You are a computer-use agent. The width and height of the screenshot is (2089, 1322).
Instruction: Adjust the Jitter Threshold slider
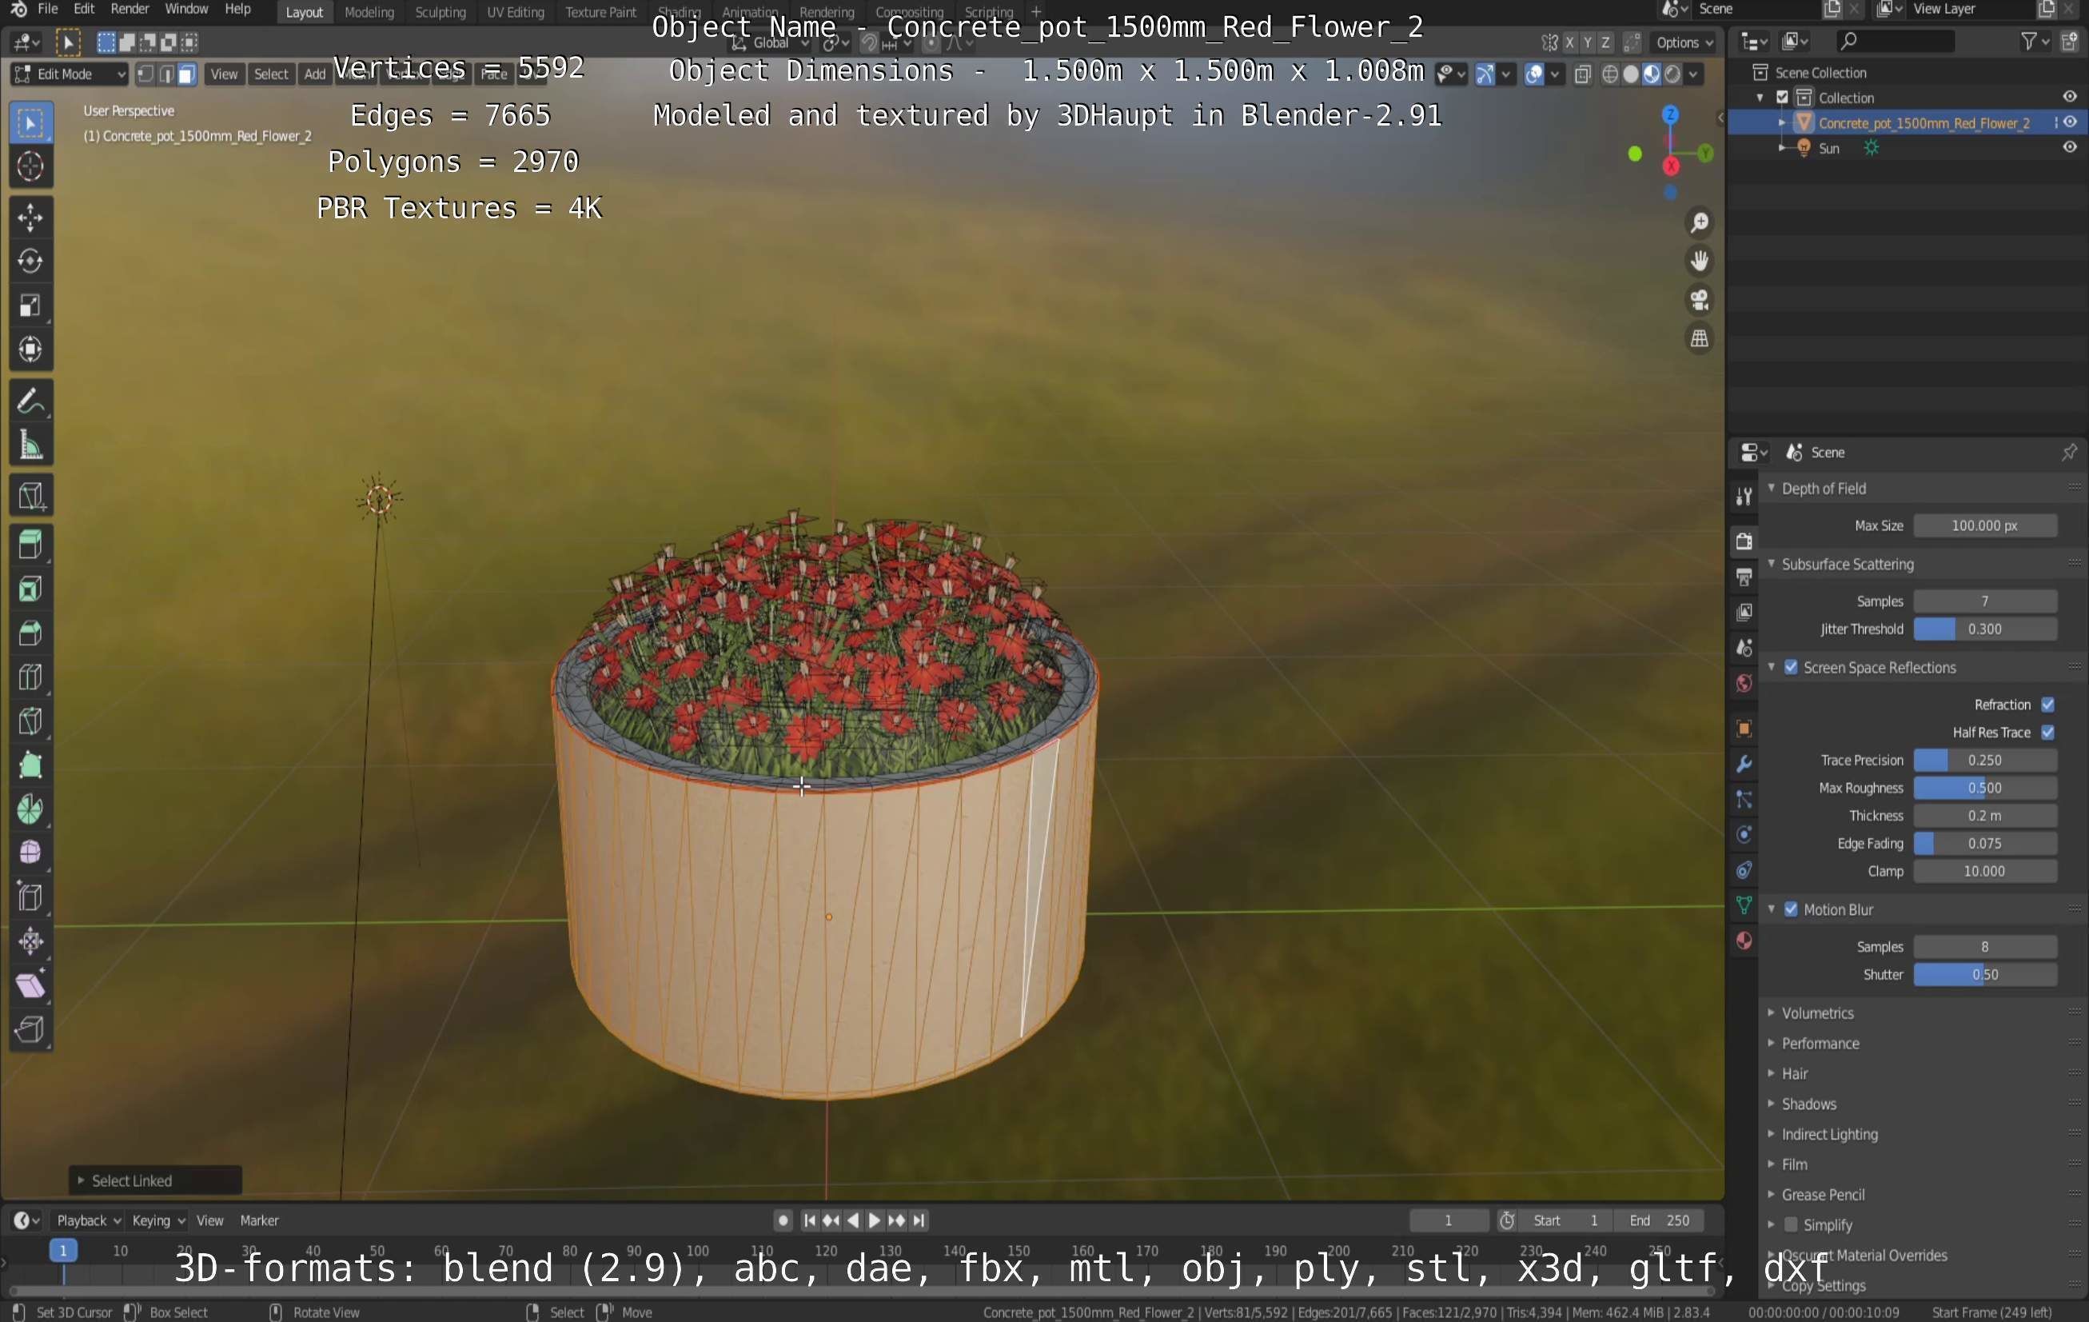(1984, 629)
